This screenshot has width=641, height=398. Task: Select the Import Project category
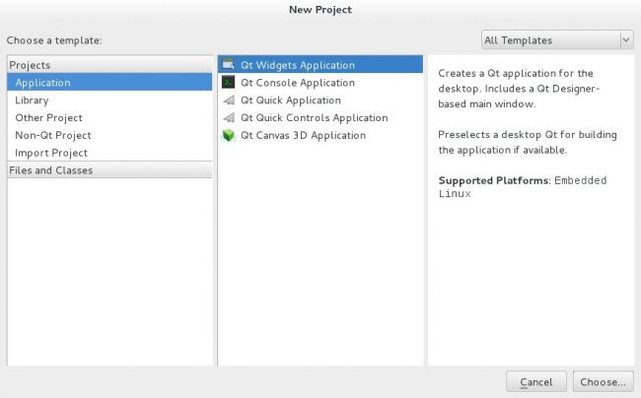(x=51, y=154)
